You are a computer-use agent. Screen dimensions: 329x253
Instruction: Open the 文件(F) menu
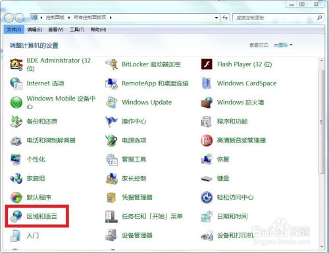[14, 30]
